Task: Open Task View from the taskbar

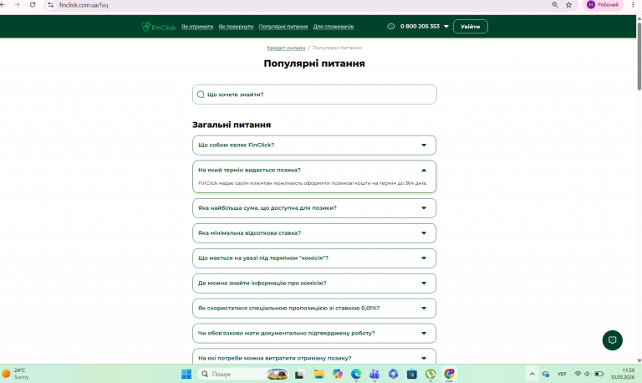Action: pyautogui.click(x=299, y=374)
